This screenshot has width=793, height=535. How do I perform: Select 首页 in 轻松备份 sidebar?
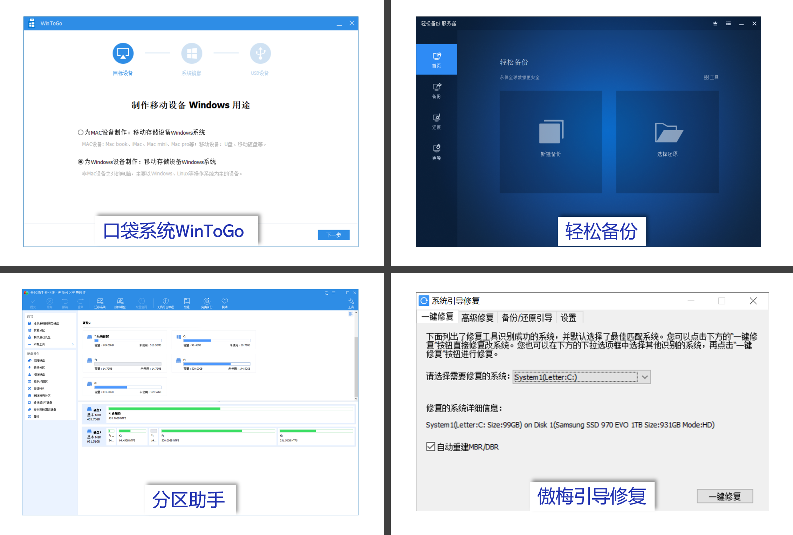pyautogui.click(x=437, y=59)
